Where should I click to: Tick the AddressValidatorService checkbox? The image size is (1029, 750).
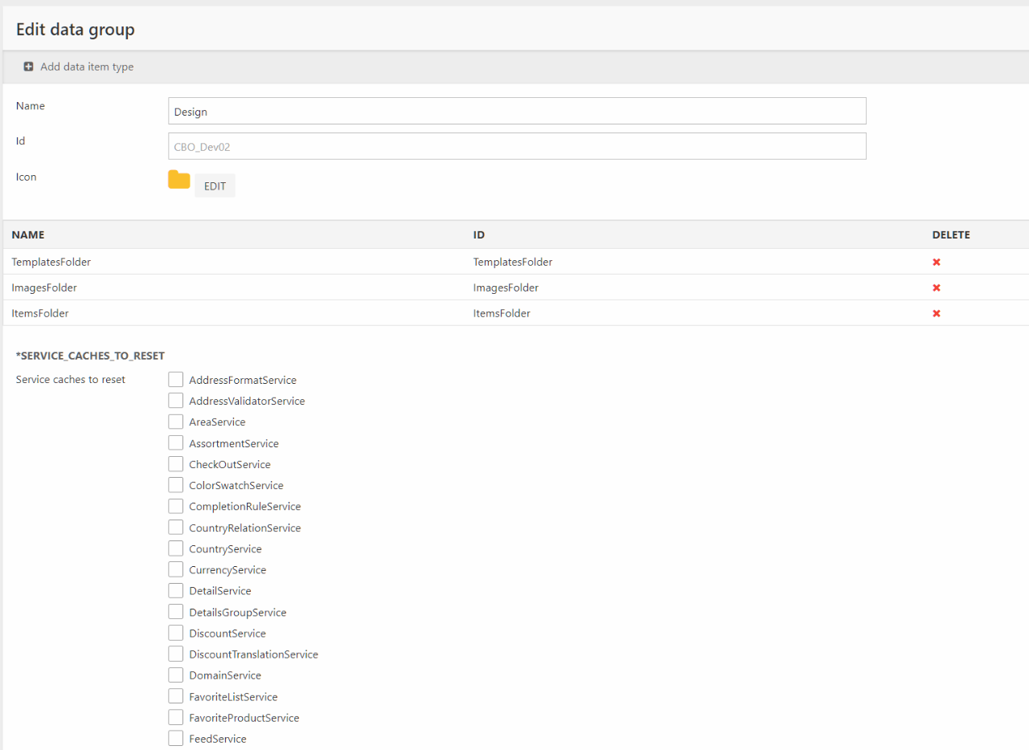pos(176,401)
